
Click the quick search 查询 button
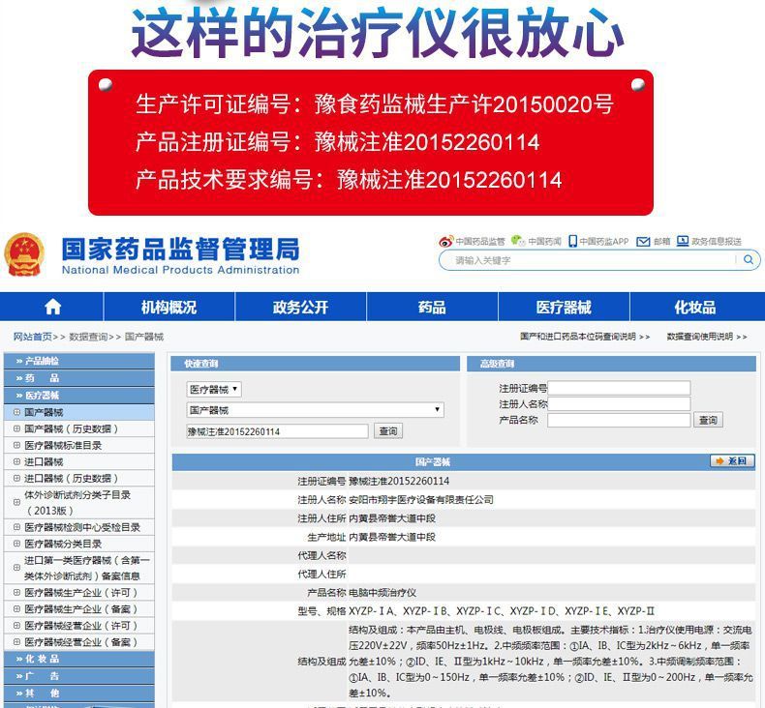click(x=388, y=430)
